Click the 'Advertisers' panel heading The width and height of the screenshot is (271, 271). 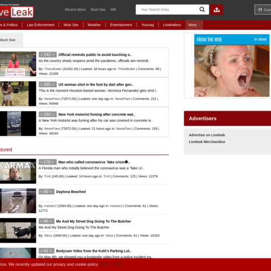pos(203,119)
